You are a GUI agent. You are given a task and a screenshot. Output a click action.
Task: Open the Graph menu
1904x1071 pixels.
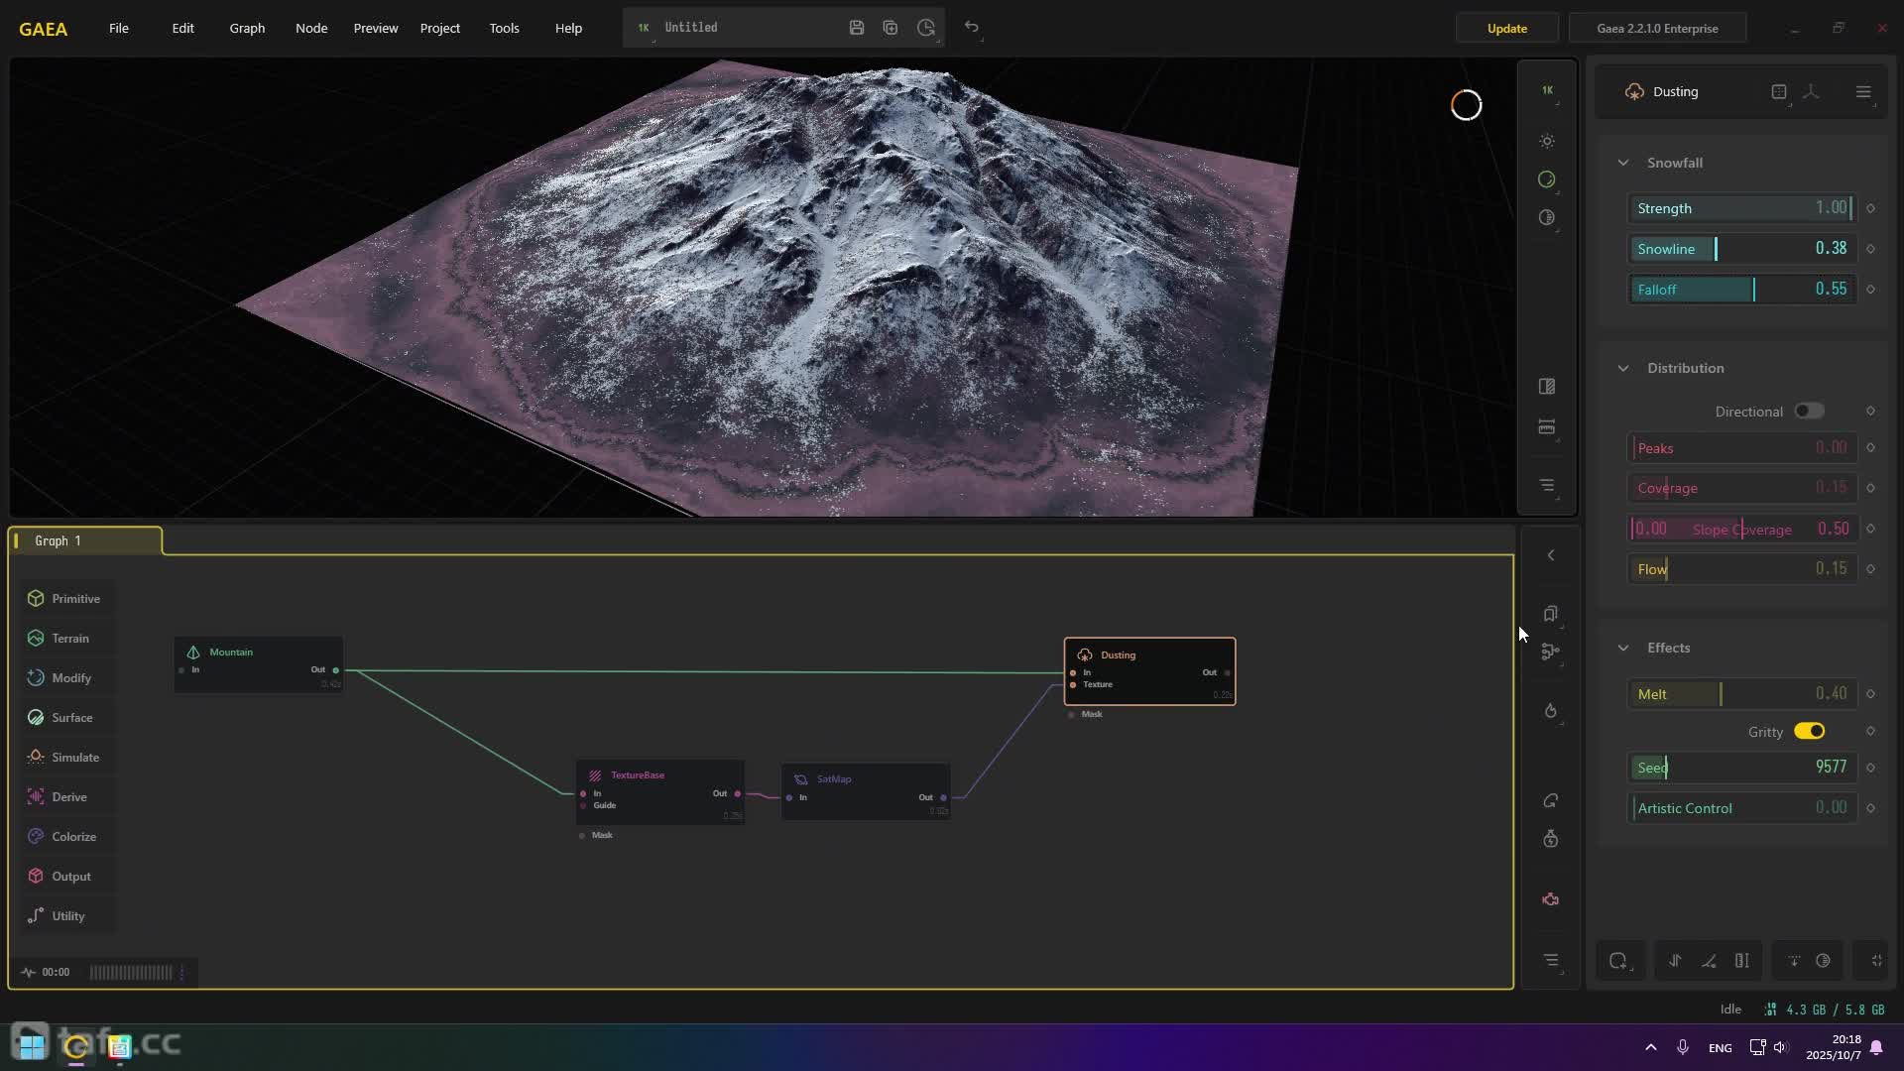[x=247, y=28]
